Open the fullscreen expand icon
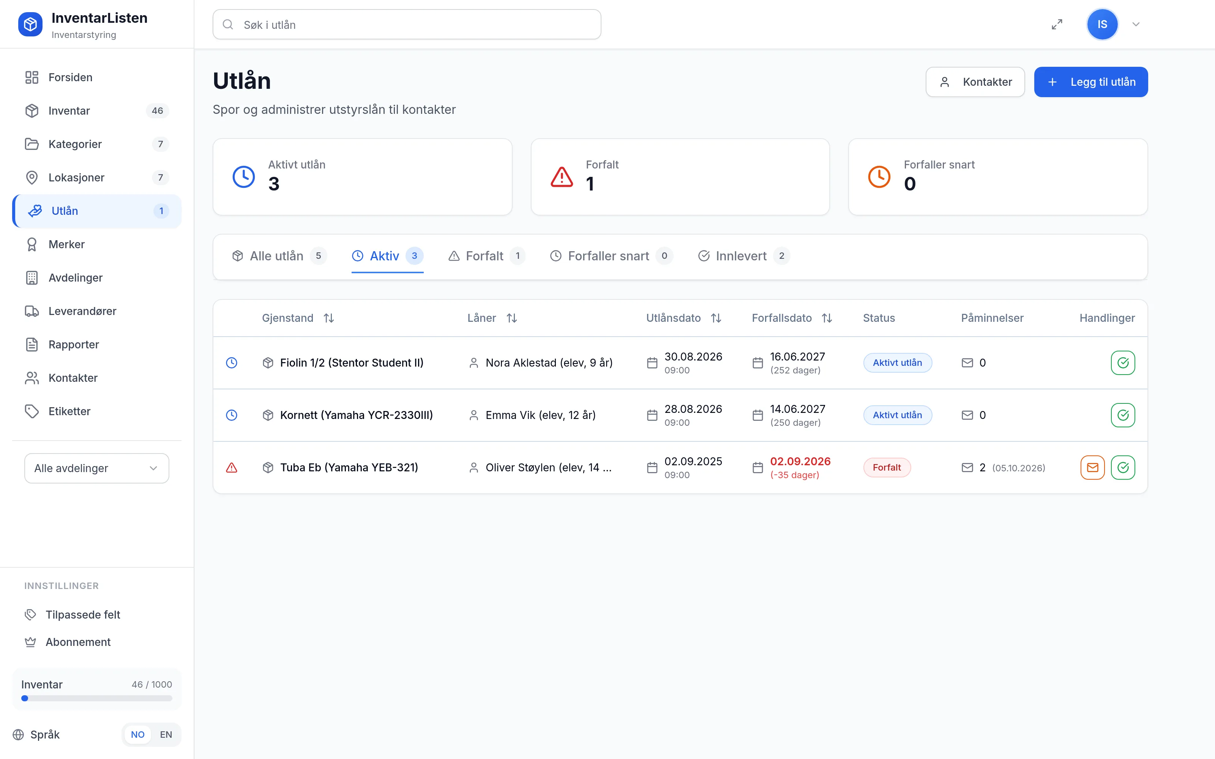 [1057, 24]
